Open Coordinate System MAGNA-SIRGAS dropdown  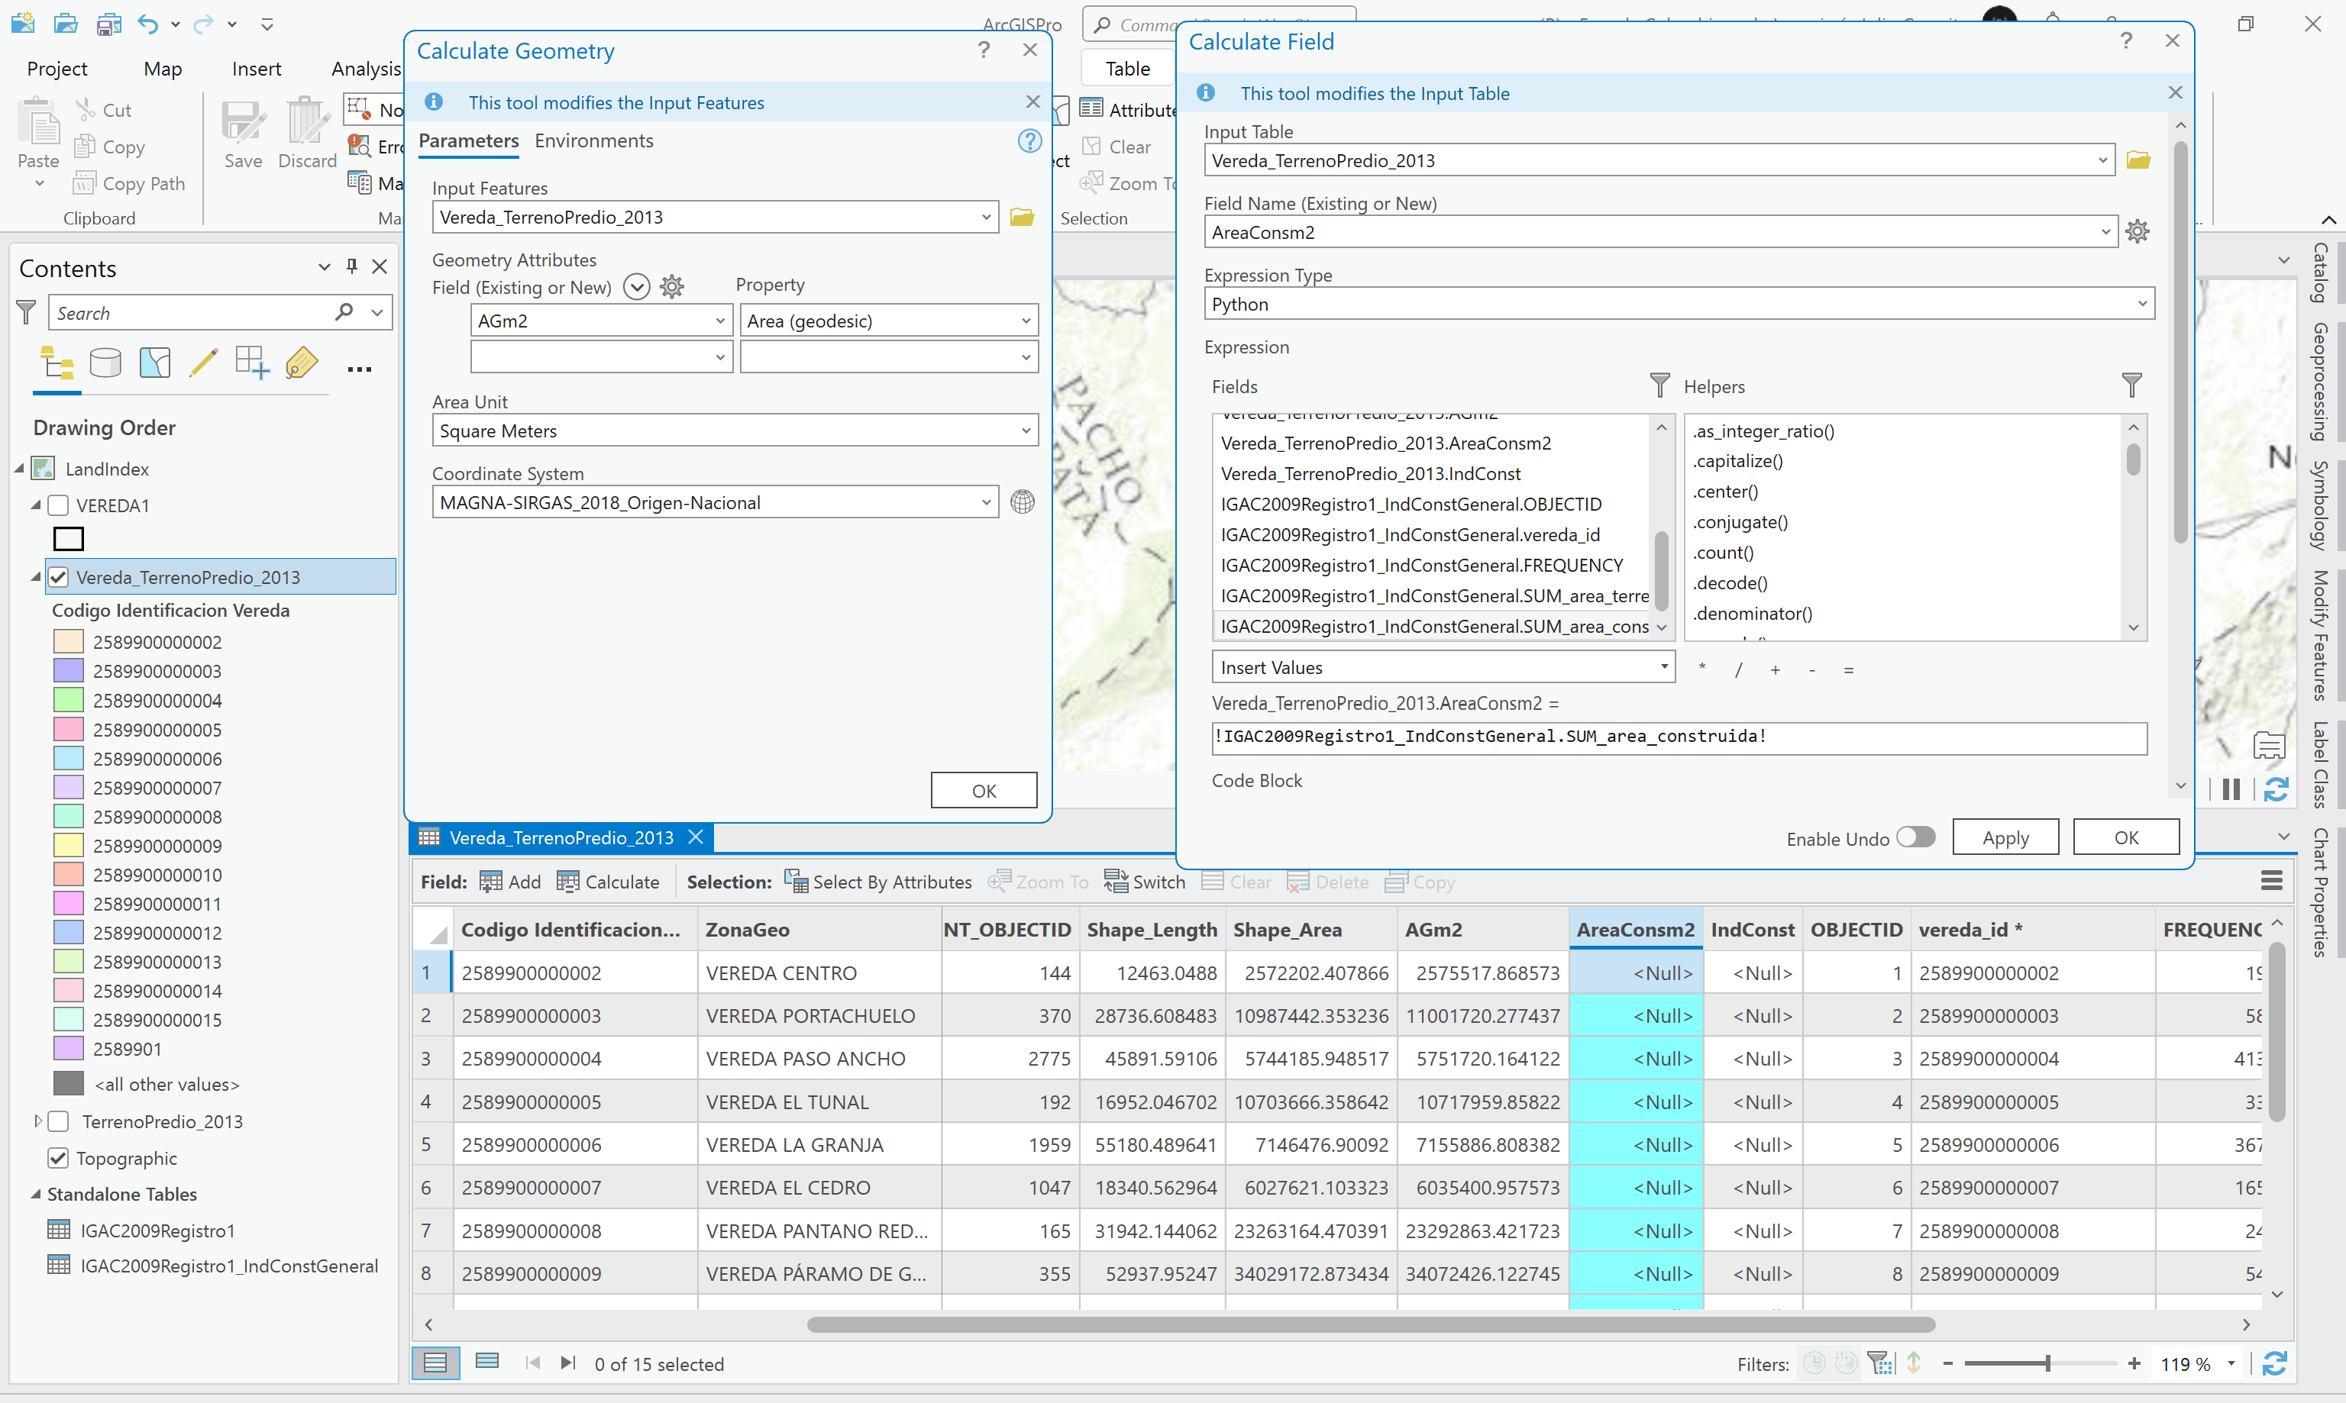pos(986,502)
